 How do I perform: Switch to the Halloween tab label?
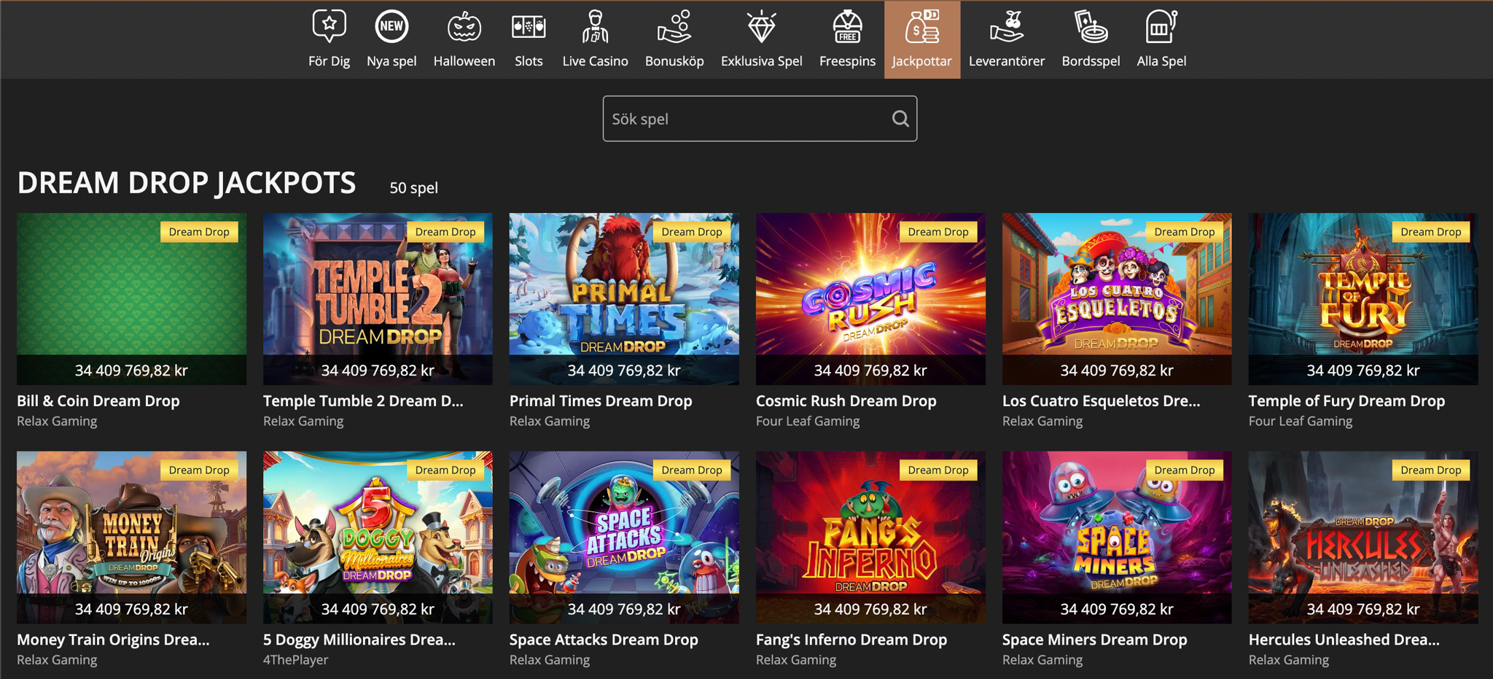(464, 61)
